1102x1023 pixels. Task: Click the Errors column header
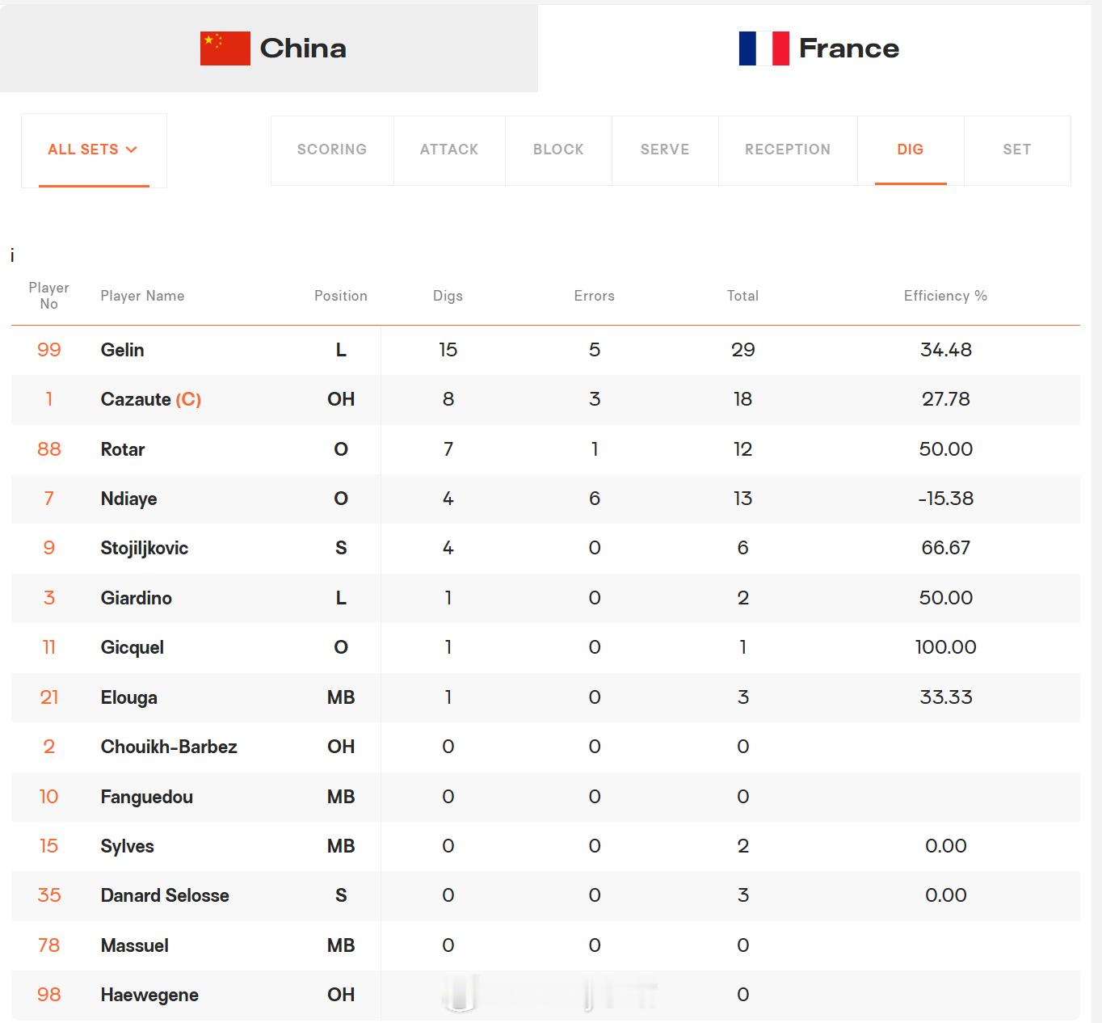tap(594, 296)
